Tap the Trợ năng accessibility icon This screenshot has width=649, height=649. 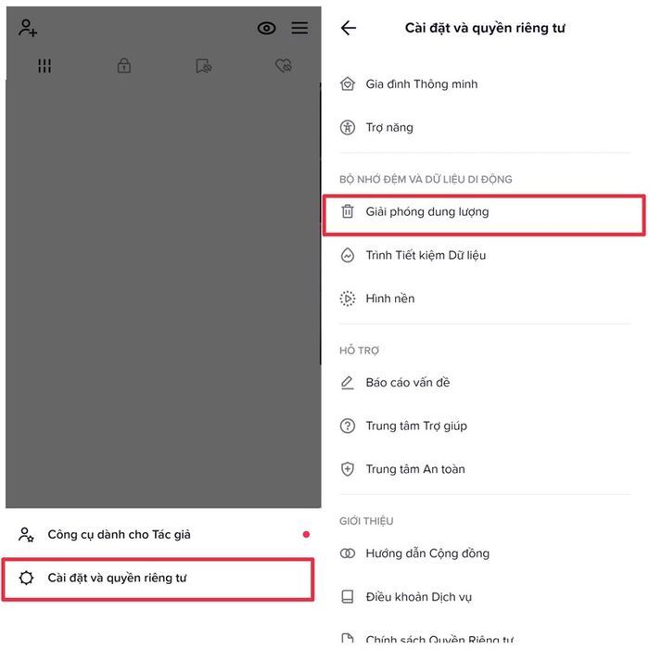tap(348, 128)
